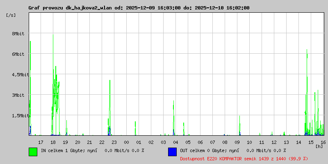
Task: Select the 3Mbit y-axis label
Action: pyautogui.click(x=18, y=95)
